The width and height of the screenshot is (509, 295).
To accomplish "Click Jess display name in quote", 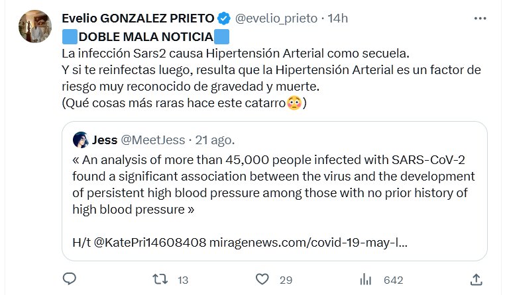I will pyautogui.click(x=105, y=140).
